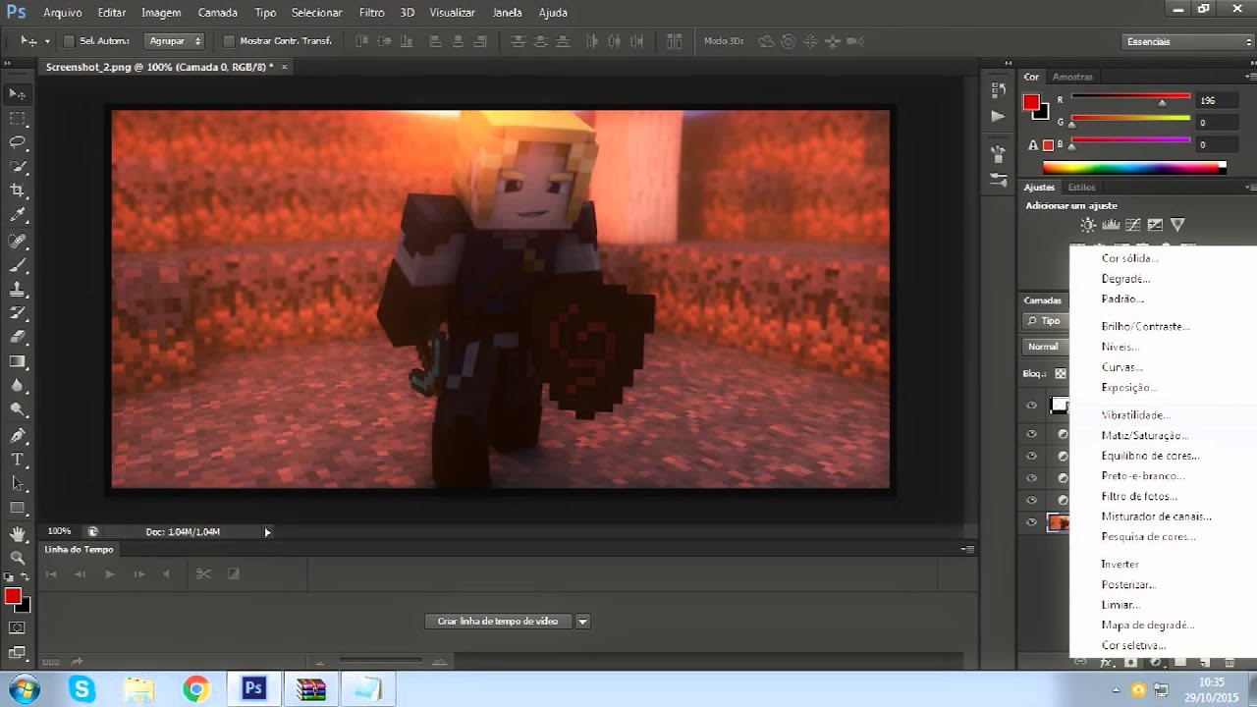
Task: Click Criar linha de tempo de vídeo button
Action: (x=498, y=621)
